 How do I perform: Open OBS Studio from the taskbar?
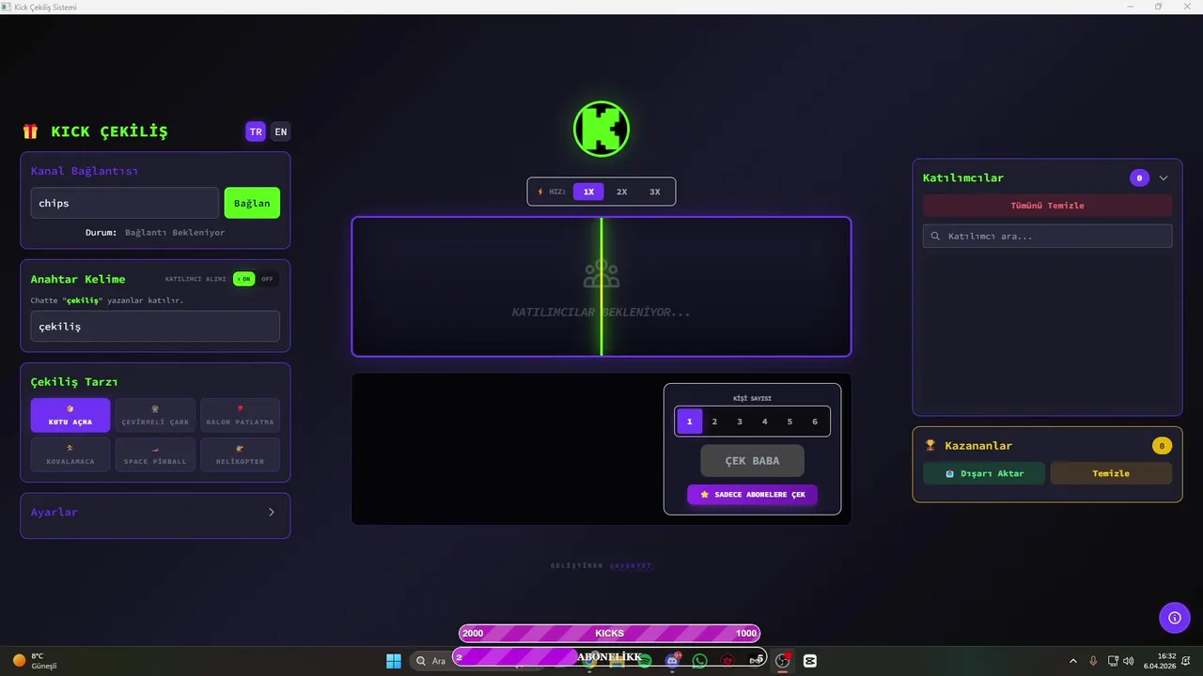point(783,661)
